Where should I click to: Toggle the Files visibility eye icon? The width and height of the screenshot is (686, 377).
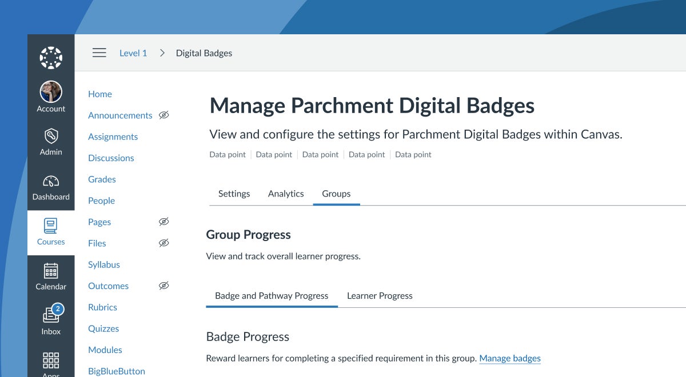tap(164, 243)
